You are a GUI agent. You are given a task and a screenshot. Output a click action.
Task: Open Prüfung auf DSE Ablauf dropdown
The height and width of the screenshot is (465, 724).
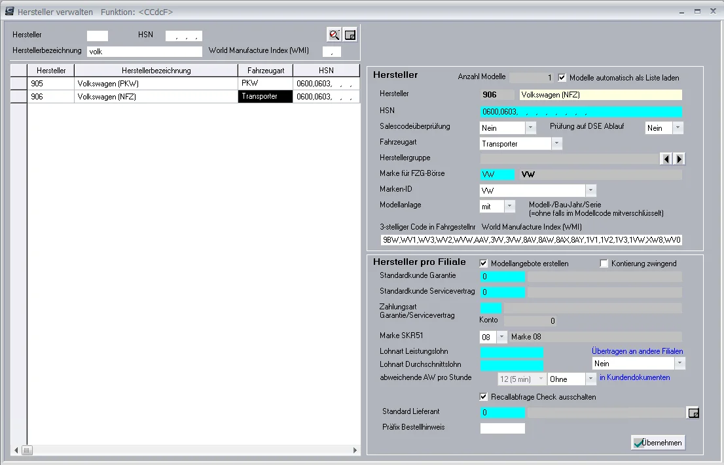(678, 128)
